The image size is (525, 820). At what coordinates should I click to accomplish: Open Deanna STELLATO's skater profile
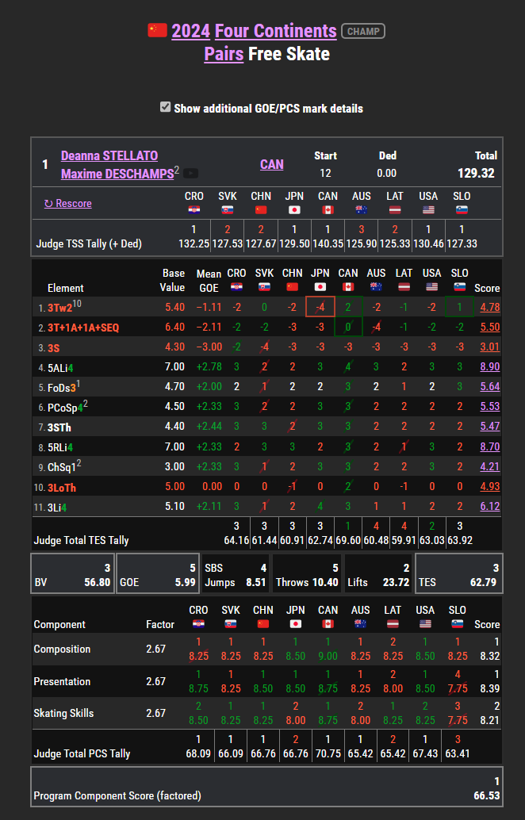click(x=109, y=155)
